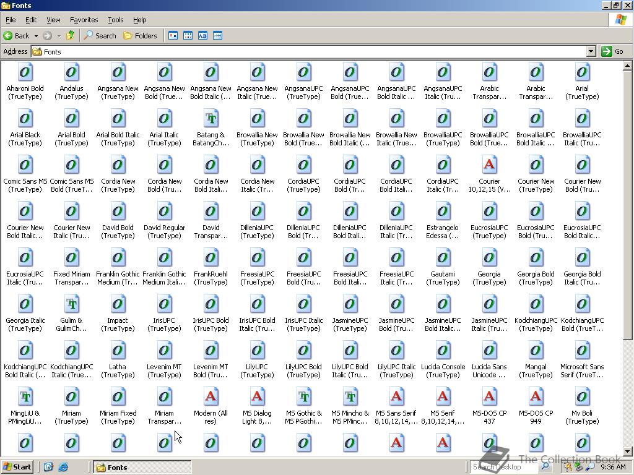The width and height of the screenshot is (634, 475).
Task: Select MS Serif font icon
Action: pyautogui.click(x=443, y=398)
